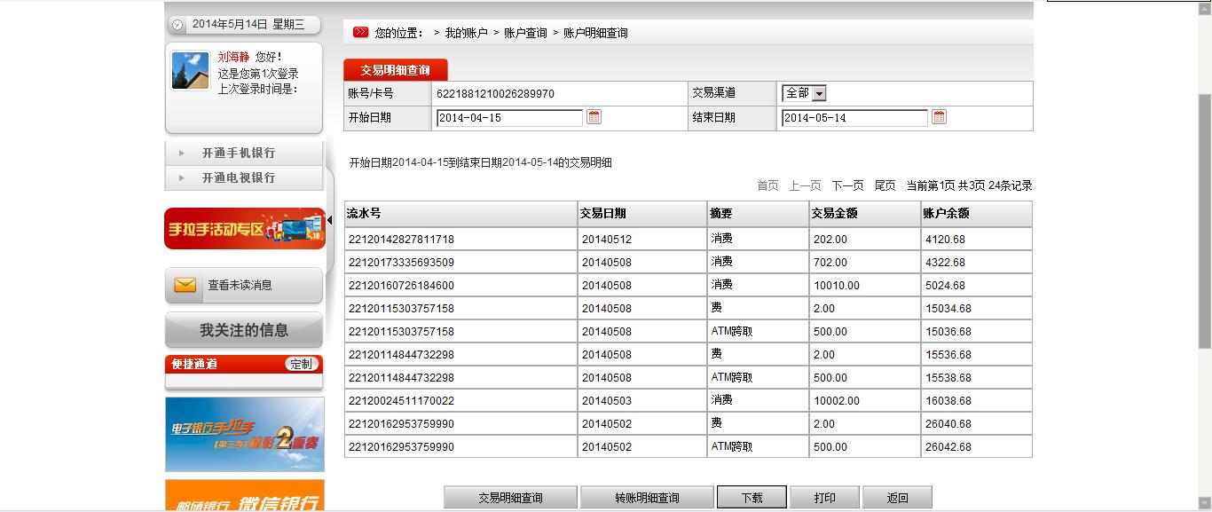Click the clock icon beside the date
This screenshot has width=1212, height=512.
click(177, 25)
